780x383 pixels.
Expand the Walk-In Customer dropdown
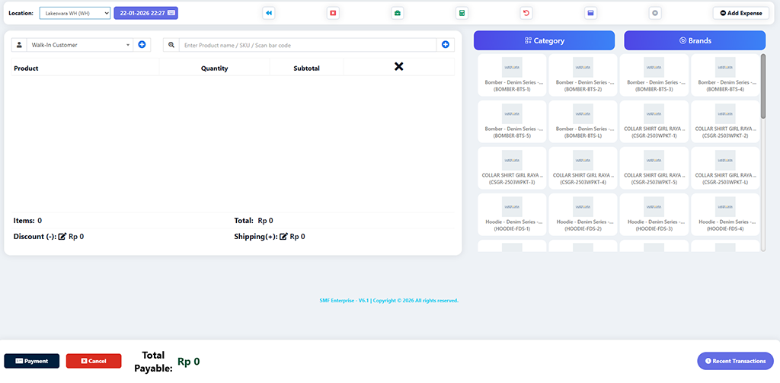[x=79, y=45]
